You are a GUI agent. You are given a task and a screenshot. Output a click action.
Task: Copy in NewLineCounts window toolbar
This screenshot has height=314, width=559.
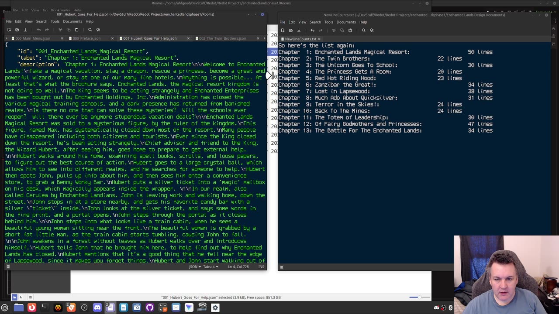click(342, 30)
